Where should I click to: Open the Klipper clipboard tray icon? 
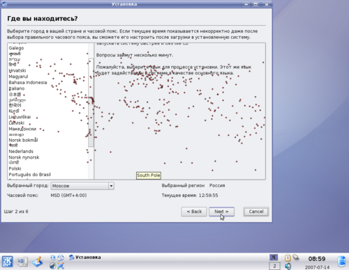point(288,257)
